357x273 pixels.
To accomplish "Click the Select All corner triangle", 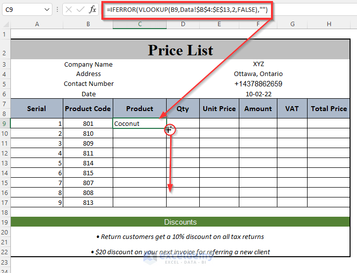I will [5, 24].
